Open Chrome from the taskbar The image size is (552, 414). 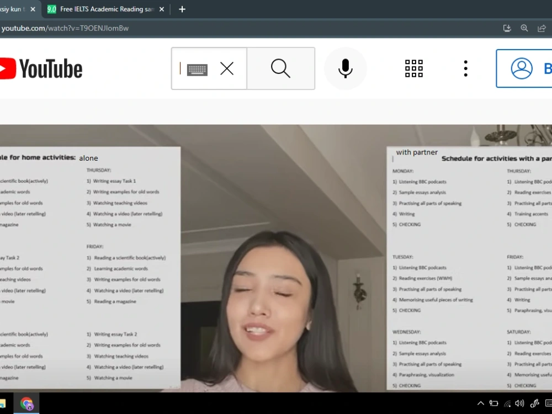point(26,404)
